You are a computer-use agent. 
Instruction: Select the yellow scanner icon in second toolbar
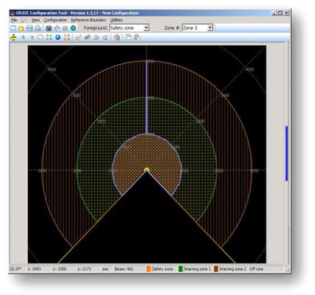(x=13, y=37)
